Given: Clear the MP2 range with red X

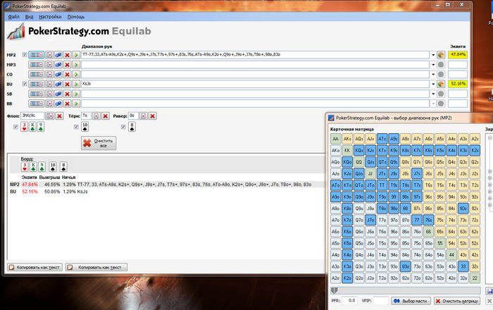Looking at the screenshot, I should [x=67, y=55].
